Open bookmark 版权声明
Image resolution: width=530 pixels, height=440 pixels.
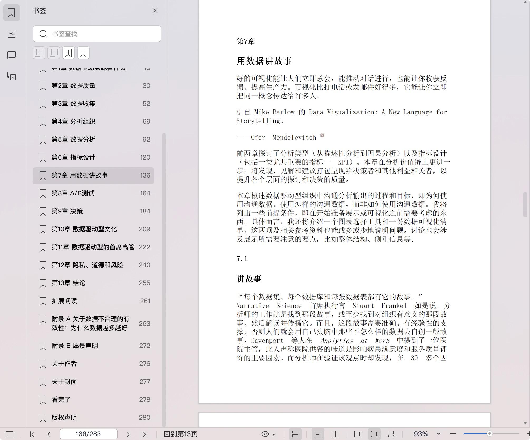[x=93, y=418]
